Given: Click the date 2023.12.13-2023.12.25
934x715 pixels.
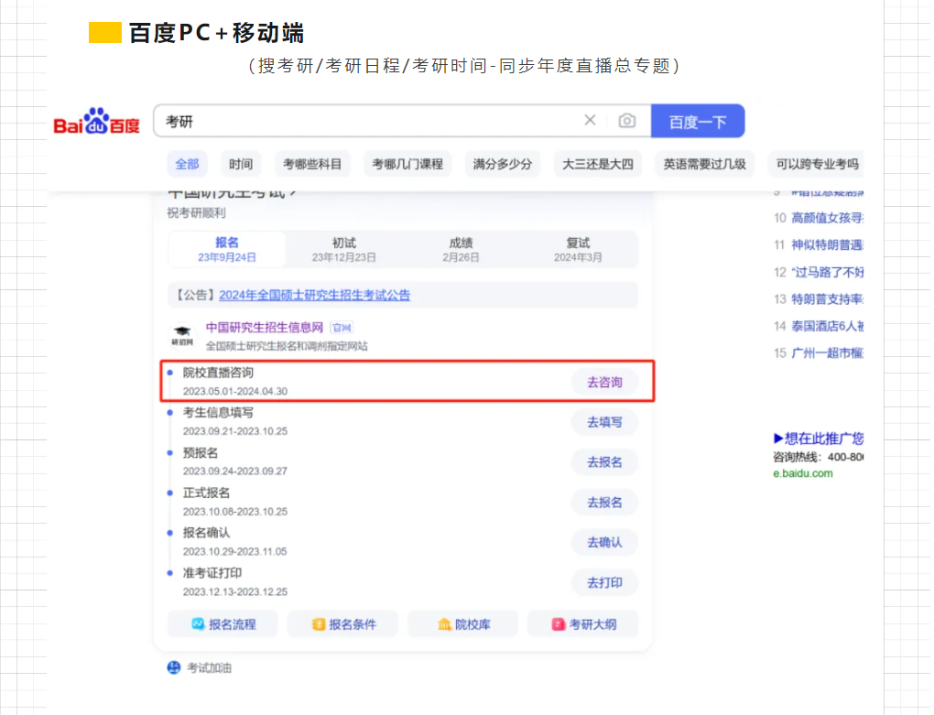Looking at the screenshot, I should pos(234,591).
